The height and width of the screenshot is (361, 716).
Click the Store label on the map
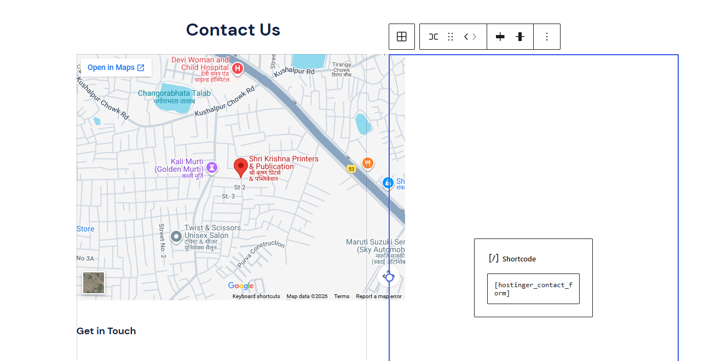click(x=85, y=229)
